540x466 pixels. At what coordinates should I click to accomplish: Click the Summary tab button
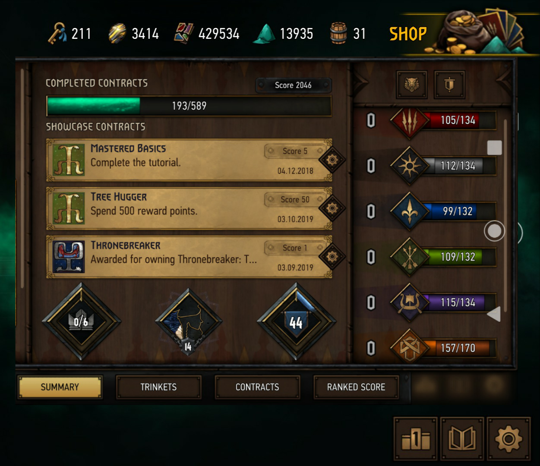pyautogui.click(x=60, y=387)
